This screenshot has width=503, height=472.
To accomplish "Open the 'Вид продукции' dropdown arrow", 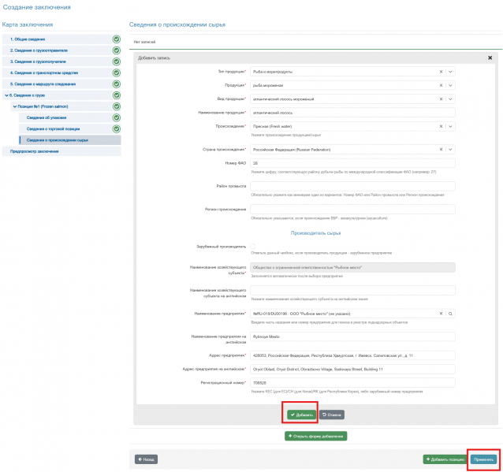I will click(x=450, y=99).
